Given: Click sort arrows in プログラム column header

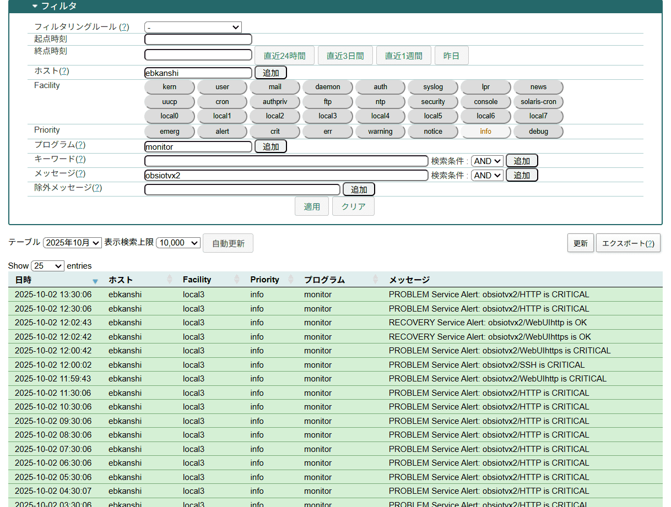Looking at the screenshot, I should pyautogui.click(x=376, y=280).
